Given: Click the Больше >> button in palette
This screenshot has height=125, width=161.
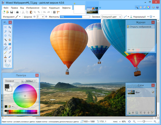Looking at the screenshot, I should [31, 81].
